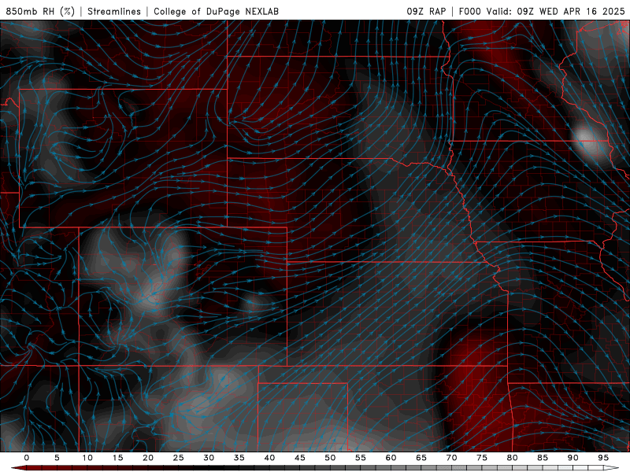Click the "5" value on the color scale
This screenshot has height=472, width=630.
click(57, 458)
